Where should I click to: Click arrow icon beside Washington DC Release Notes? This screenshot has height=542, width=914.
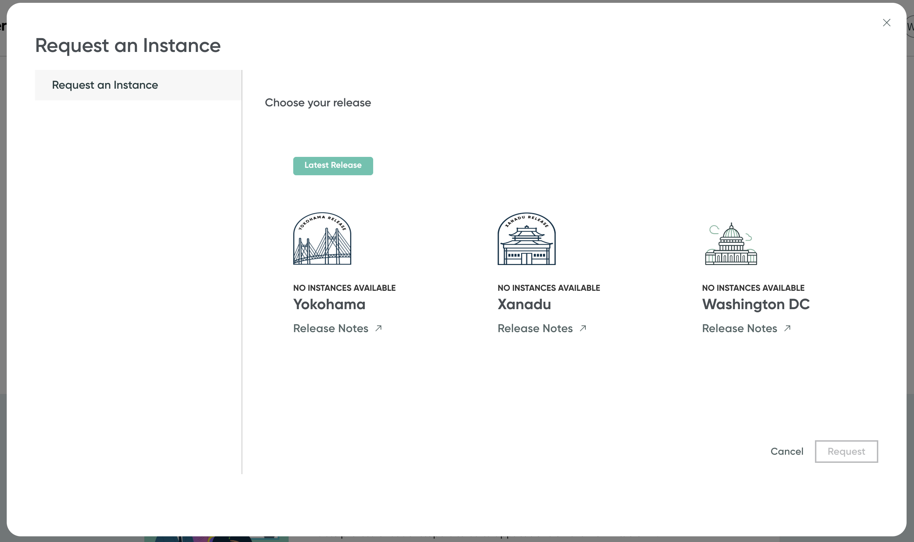(x=787, y=328)
